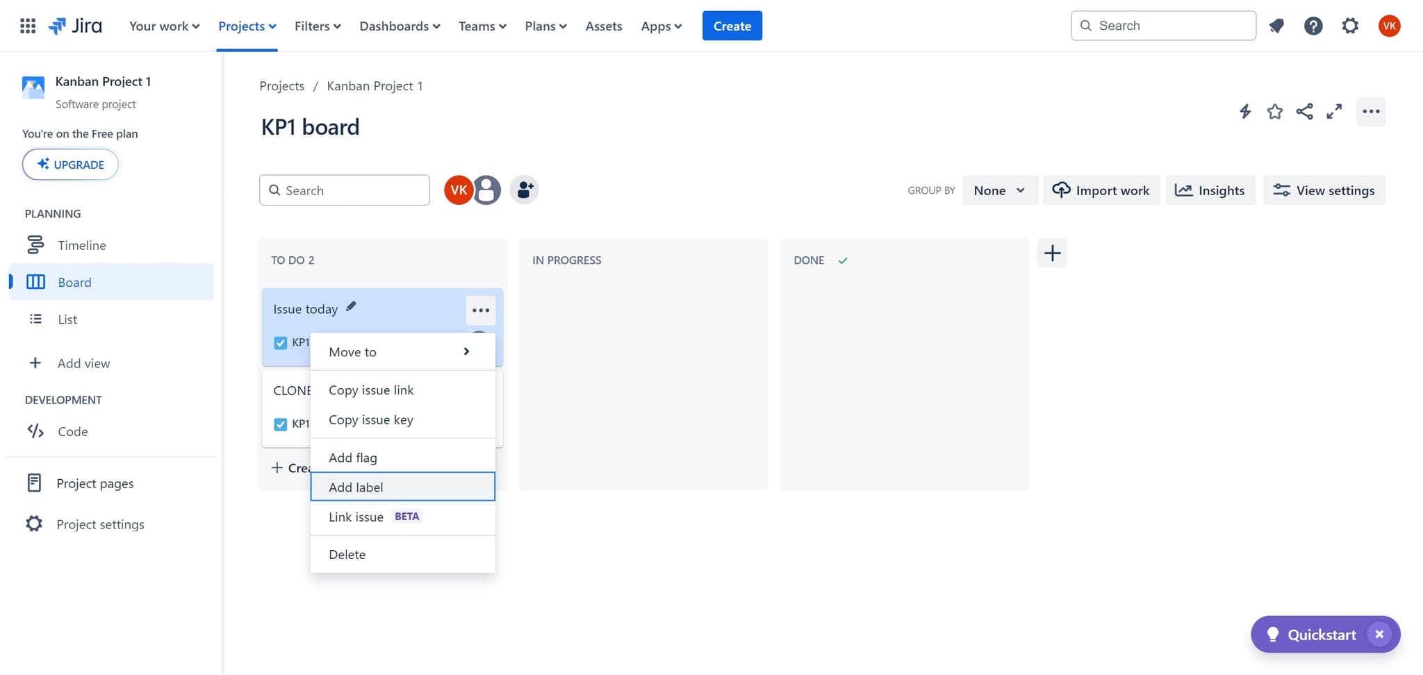Click the blue Create button
Screen dimensions: 1423x675
[732, 26]
